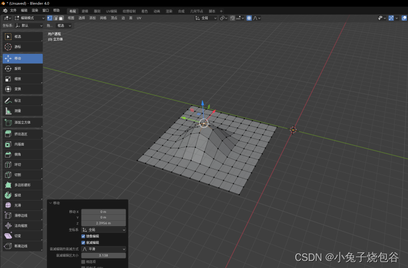This screenshot has width=408, height=268.
Task: Choose the 添加立方体 add cube tool
Action: tap(23, 122)
